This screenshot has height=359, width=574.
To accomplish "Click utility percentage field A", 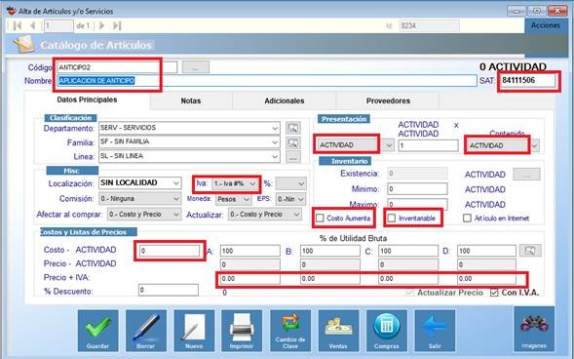I will (x=250, y=251).
